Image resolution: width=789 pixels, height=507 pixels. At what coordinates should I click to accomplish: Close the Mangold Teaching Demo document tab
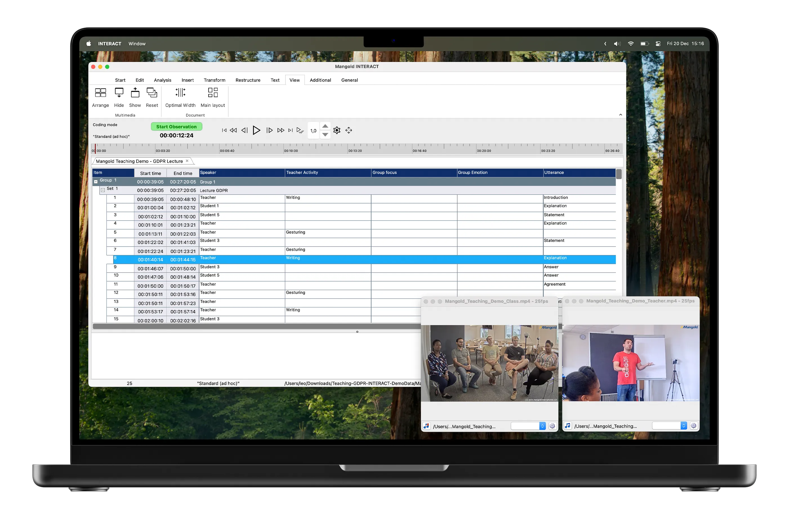tap(187, 161)
